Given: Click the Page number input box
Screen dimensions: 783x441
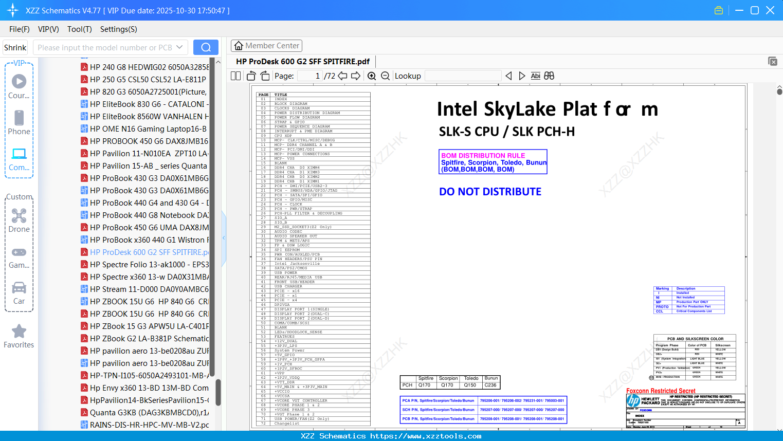Looking at the screenshot, I should click(310, 76).
